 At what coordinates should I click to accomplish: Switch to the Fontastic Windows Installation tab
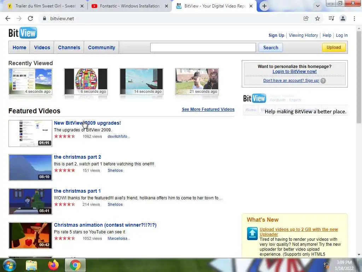[x=129, y=6]
